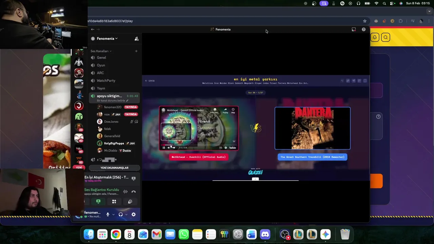Seek on the YouTube progress bar

pyautogui.click(x=199, y=145)
